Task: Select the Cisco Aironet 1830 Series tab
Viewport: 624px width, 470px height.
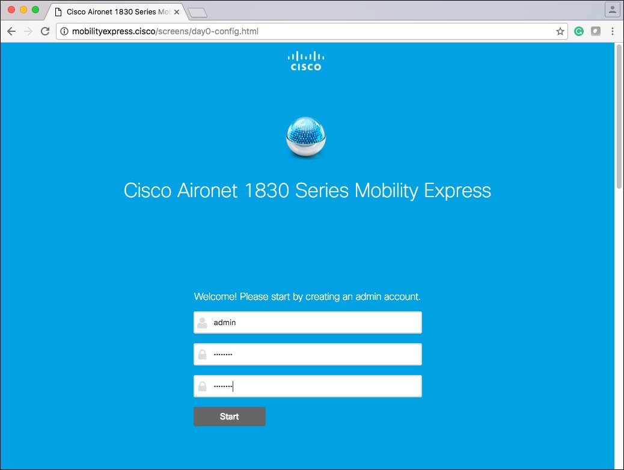Action: point(116,12)
